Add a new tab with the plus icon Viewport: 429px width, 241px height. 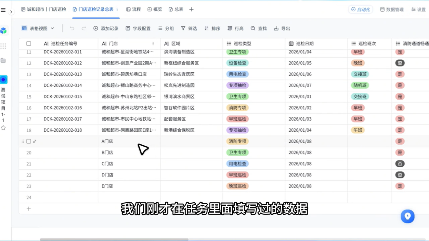pos(191,9)
